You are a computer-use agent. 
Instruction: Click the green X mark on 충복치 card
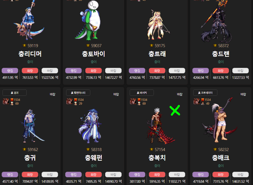click(175, 110)
